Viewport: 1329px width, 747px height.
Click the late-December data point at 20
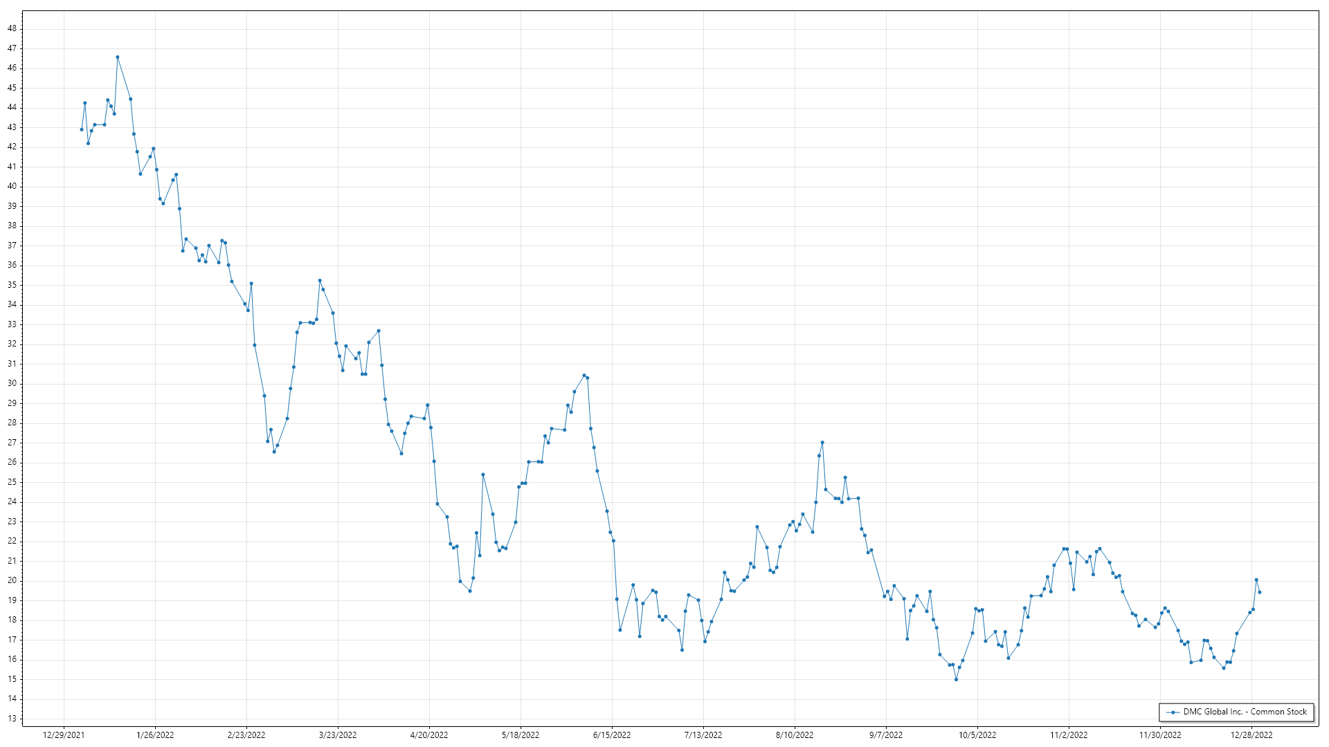point(1256,580)
